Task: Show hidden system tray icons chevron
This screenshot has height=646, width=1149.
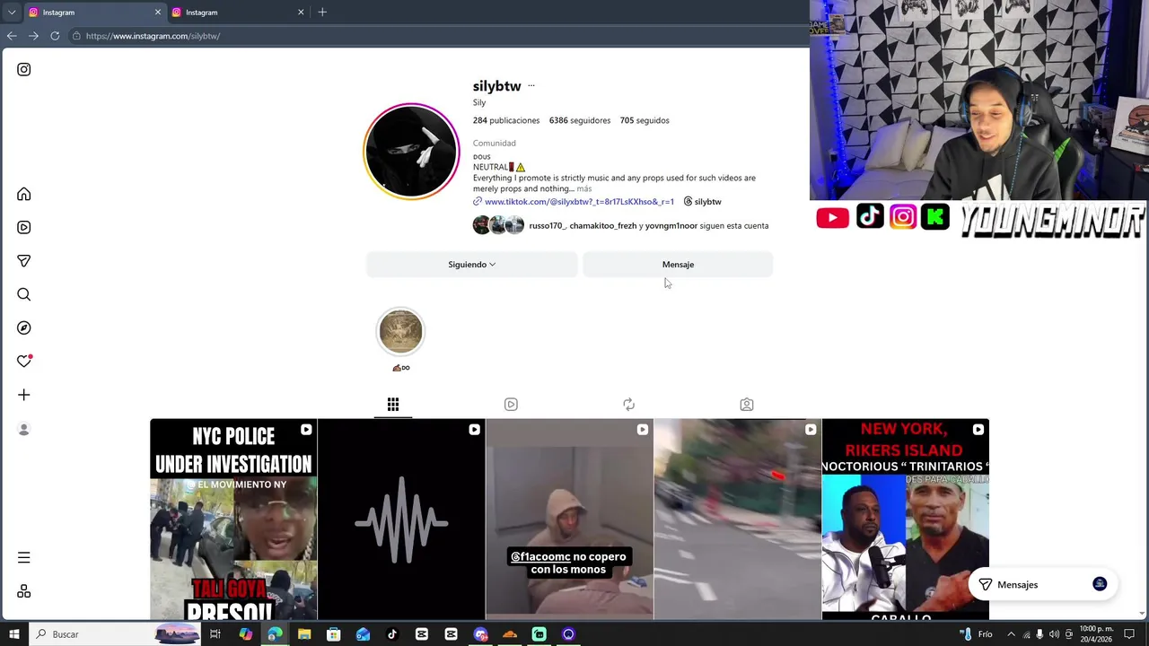Action: [x=1011, y=634]
